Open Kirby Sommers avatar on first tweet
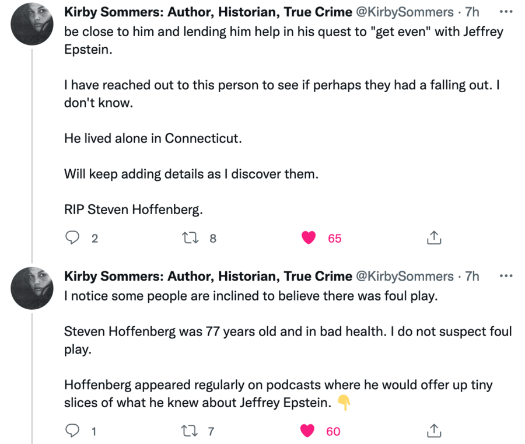The height and width of the screenshot is (444, 525). [x=32, y=25]
